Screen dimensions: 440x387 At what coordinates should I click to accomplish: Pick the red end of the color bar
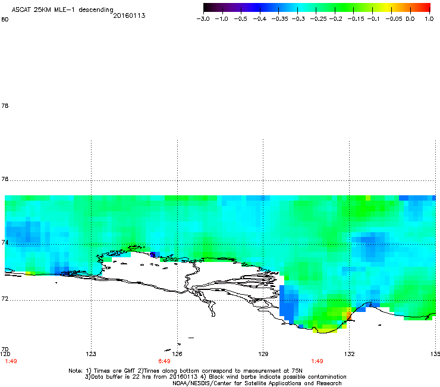point(426,8)
